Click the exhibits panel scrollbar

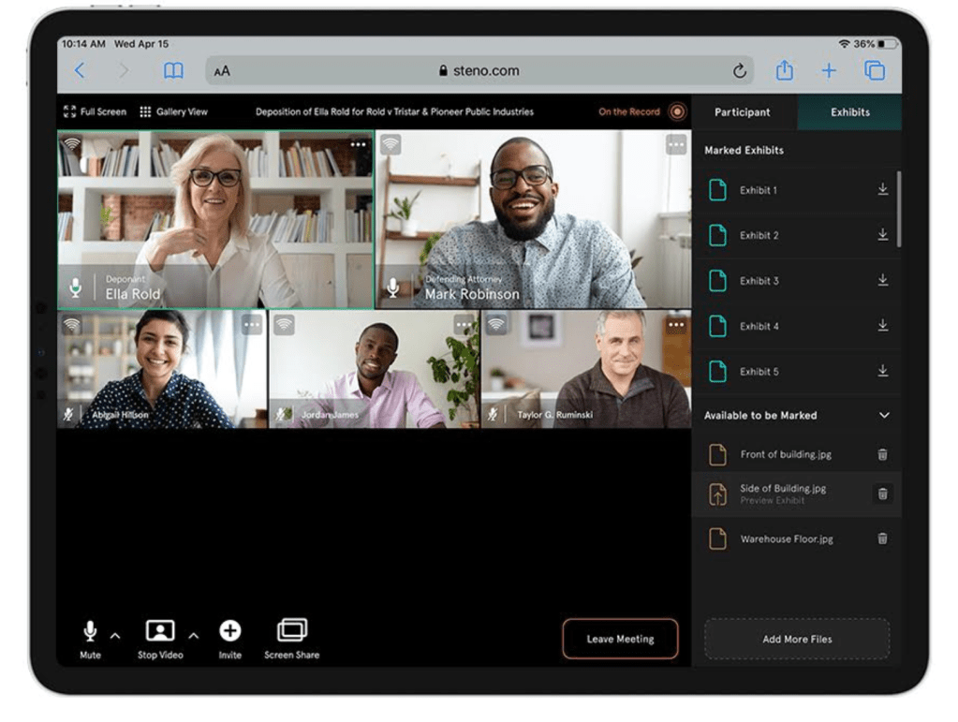(899, 210)
